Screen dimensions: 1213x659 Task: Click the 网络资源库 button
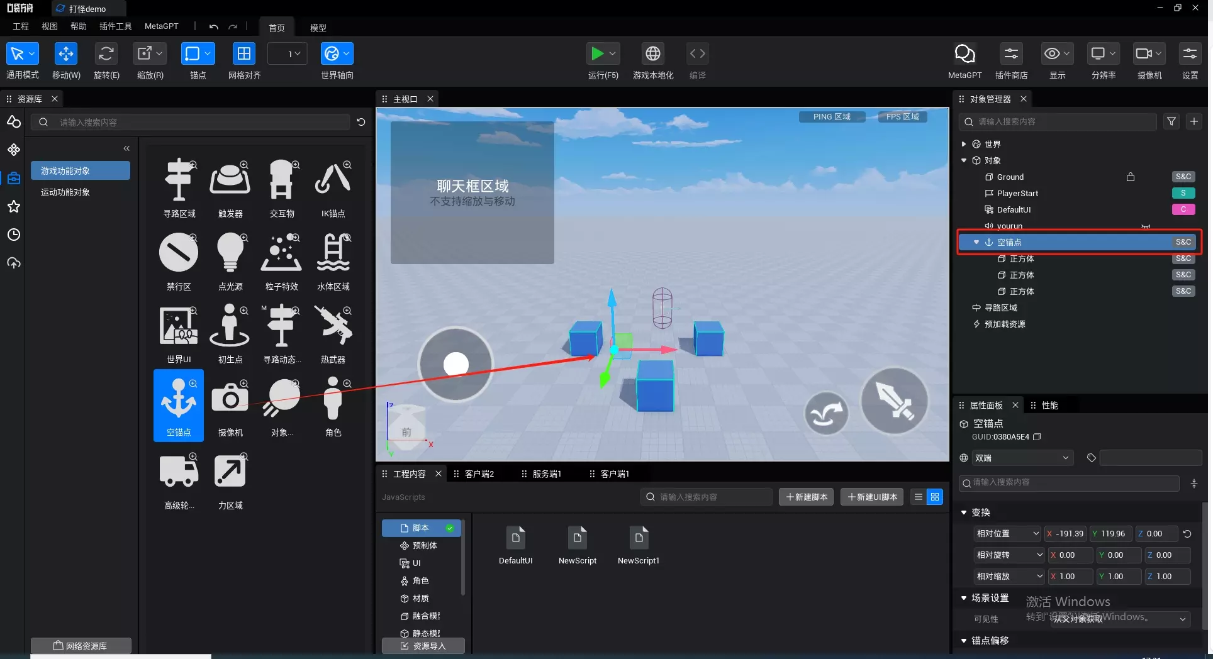81,646
